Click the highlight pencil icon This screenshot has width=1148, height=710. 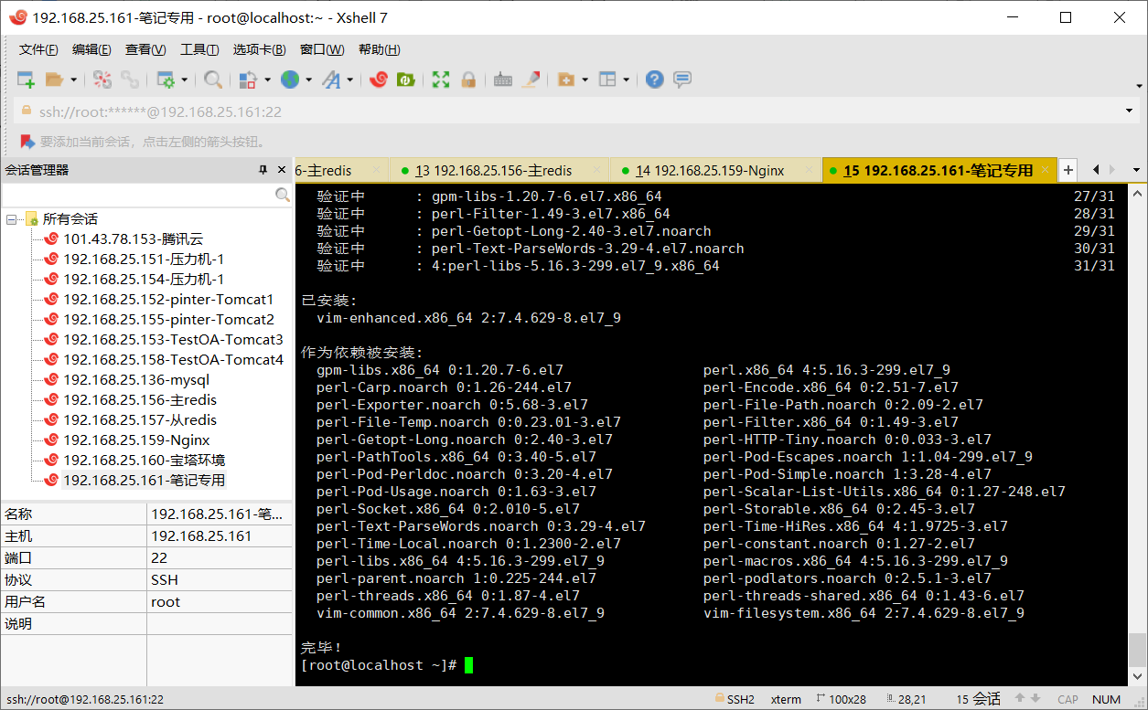pos(531,79)
